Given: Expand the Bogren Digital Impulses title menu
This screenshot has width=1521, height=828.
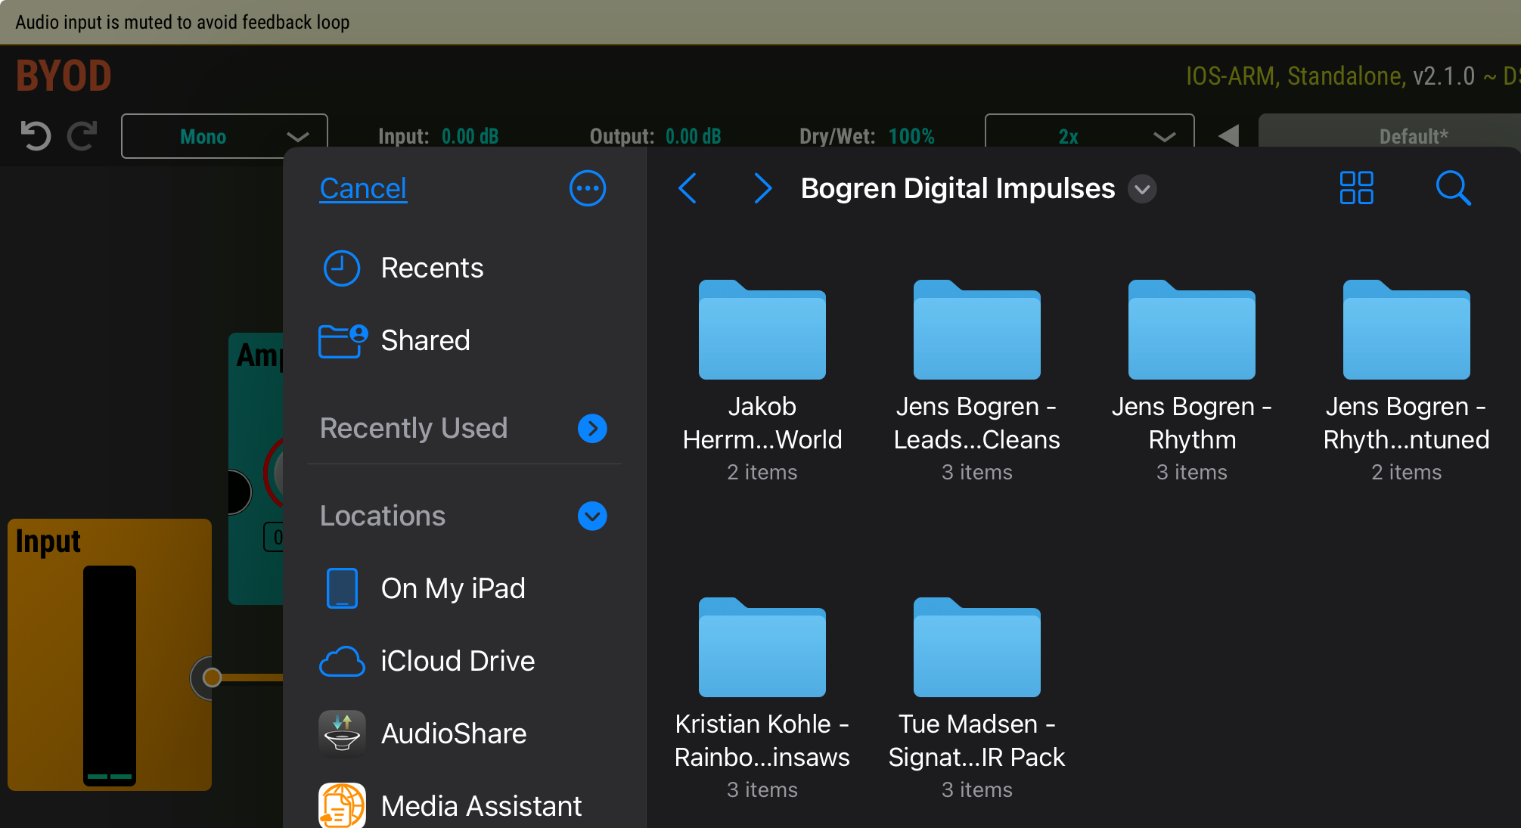Looking at the screenshot, I should tap(1142, 189).
